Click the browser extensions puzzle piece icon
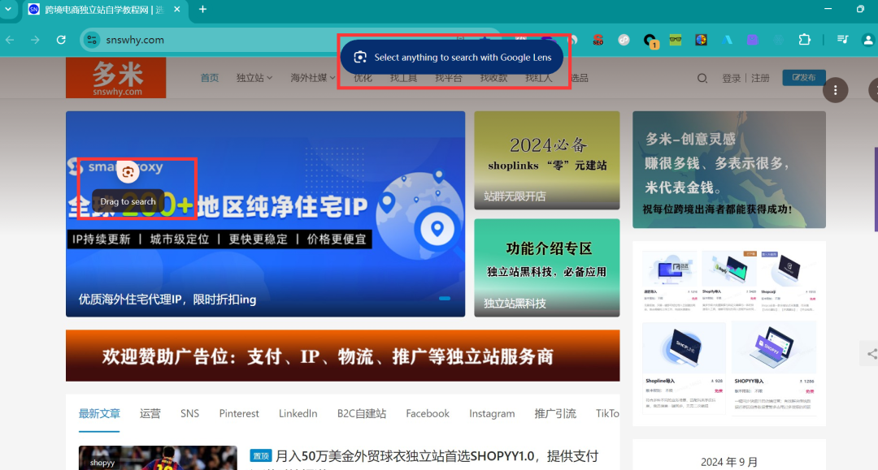 pos(805,39)
